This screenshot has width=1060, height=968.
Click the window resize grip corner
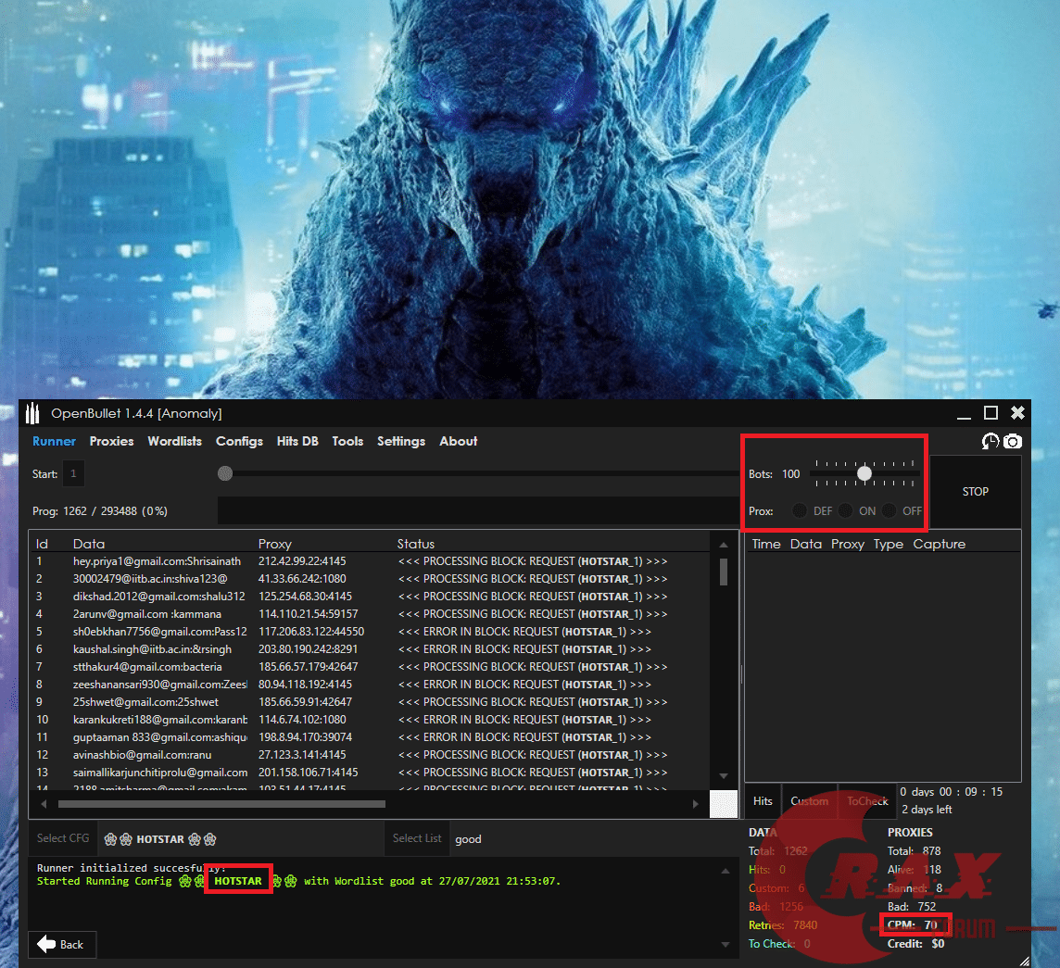(x=1025, y=961)
